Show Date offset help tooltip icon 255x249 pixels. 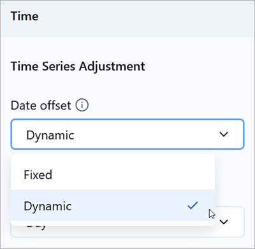(x=82, y=105)
